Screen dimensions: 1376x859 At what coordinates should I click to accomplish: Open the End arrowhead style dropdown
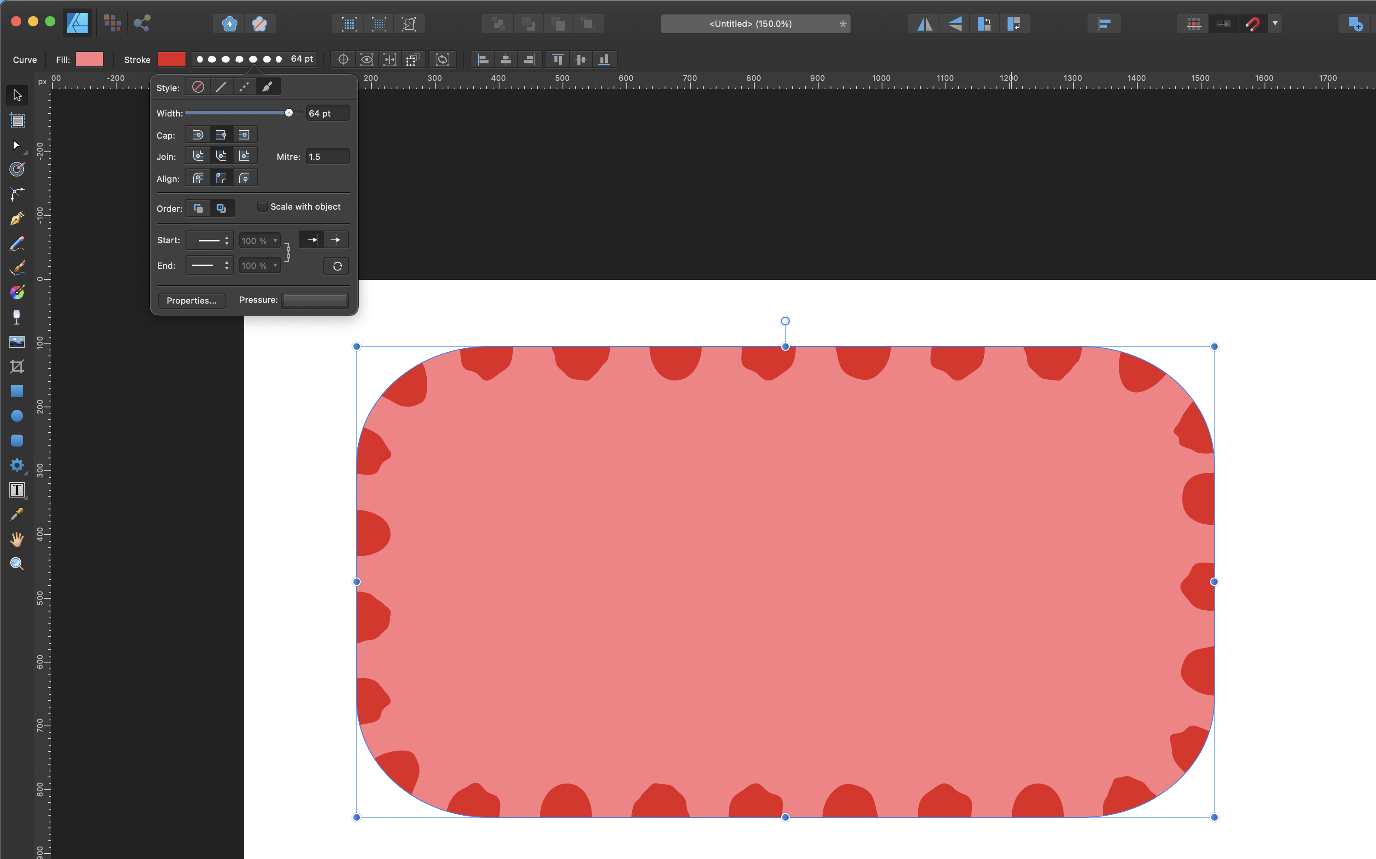coord(210,265)
